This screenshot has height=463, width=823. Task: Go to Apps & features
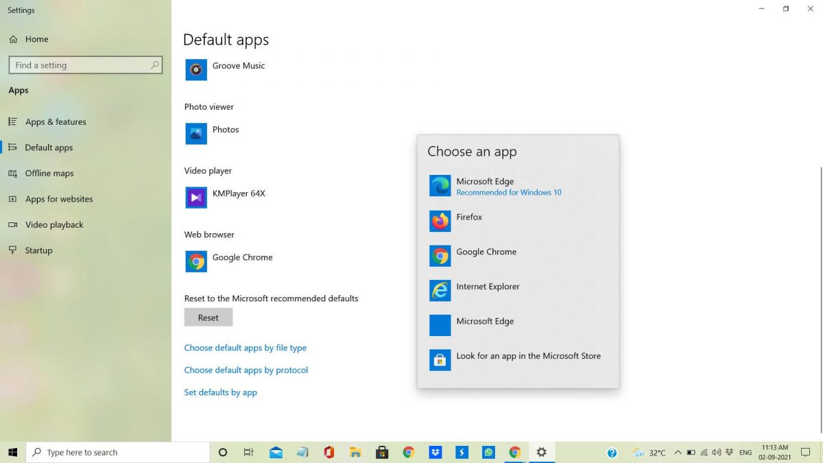pos(55,121)
